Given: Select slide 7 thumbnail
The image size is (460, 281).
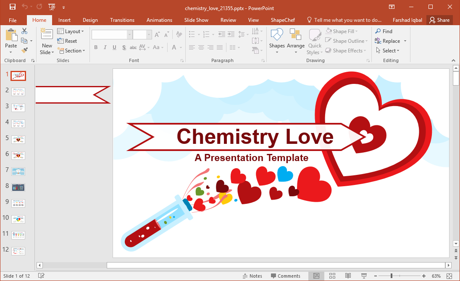Looking at the screenshot, I should click(x=17, y=171).
